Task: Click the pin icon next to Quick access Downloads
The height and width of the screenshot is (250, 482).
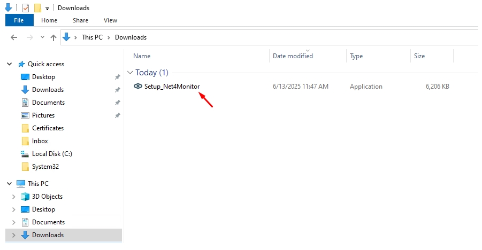Action: click(x=118, y=90)
